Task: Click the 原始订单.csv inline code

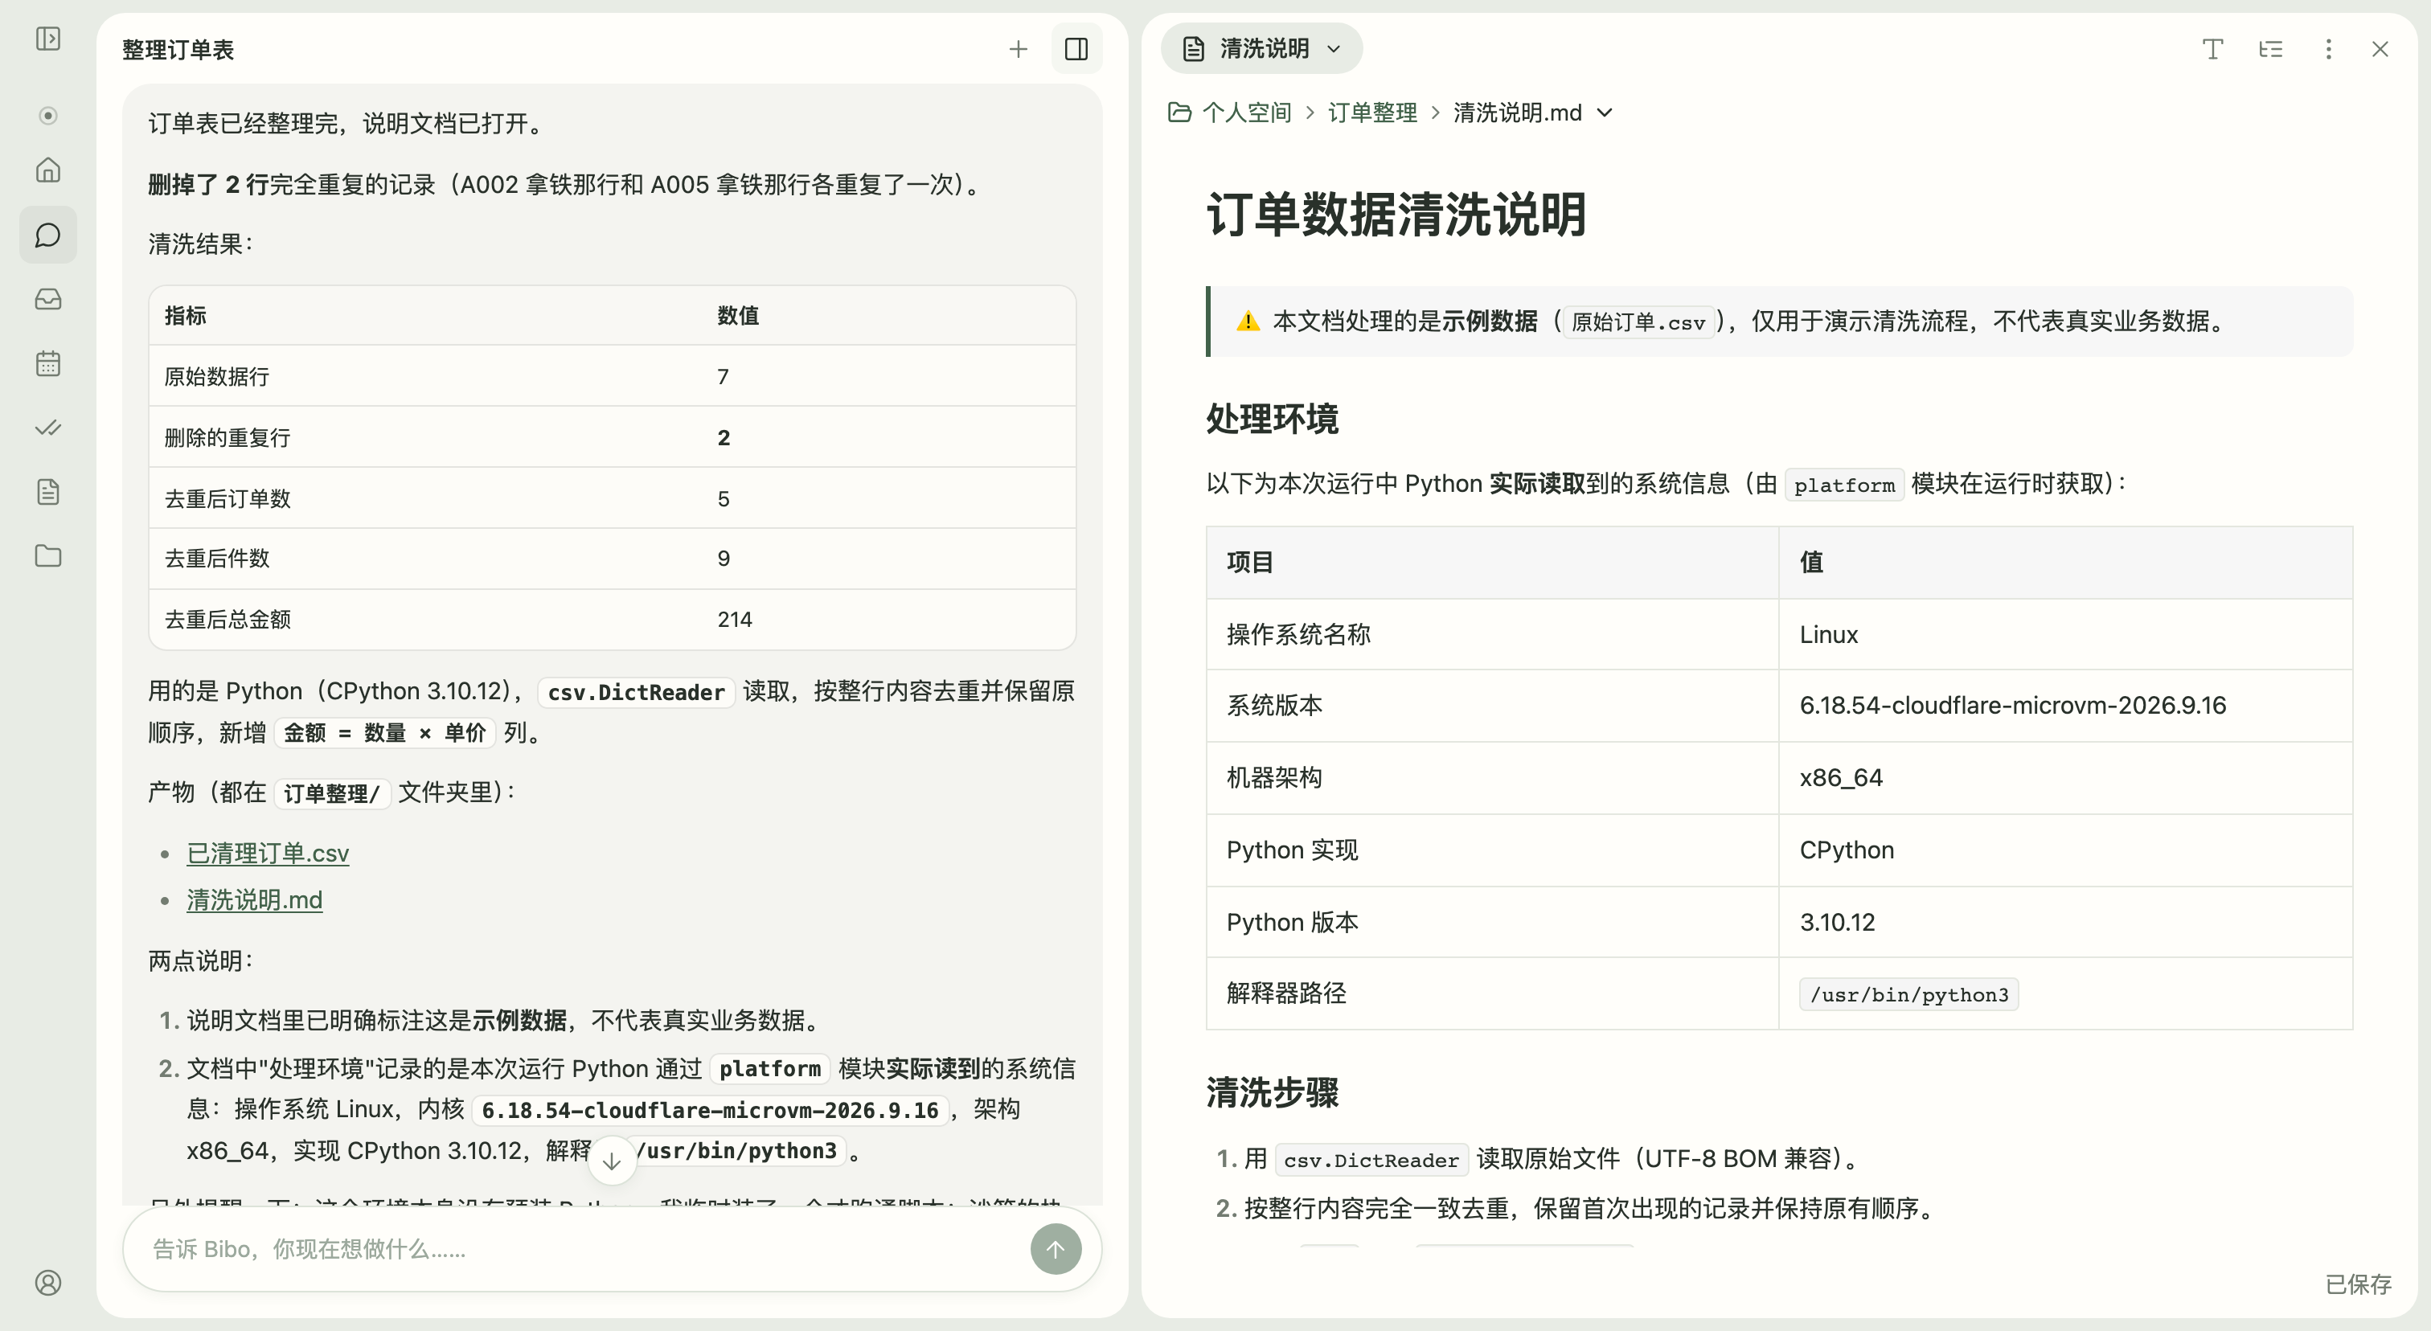Action: pos(1638,321)
